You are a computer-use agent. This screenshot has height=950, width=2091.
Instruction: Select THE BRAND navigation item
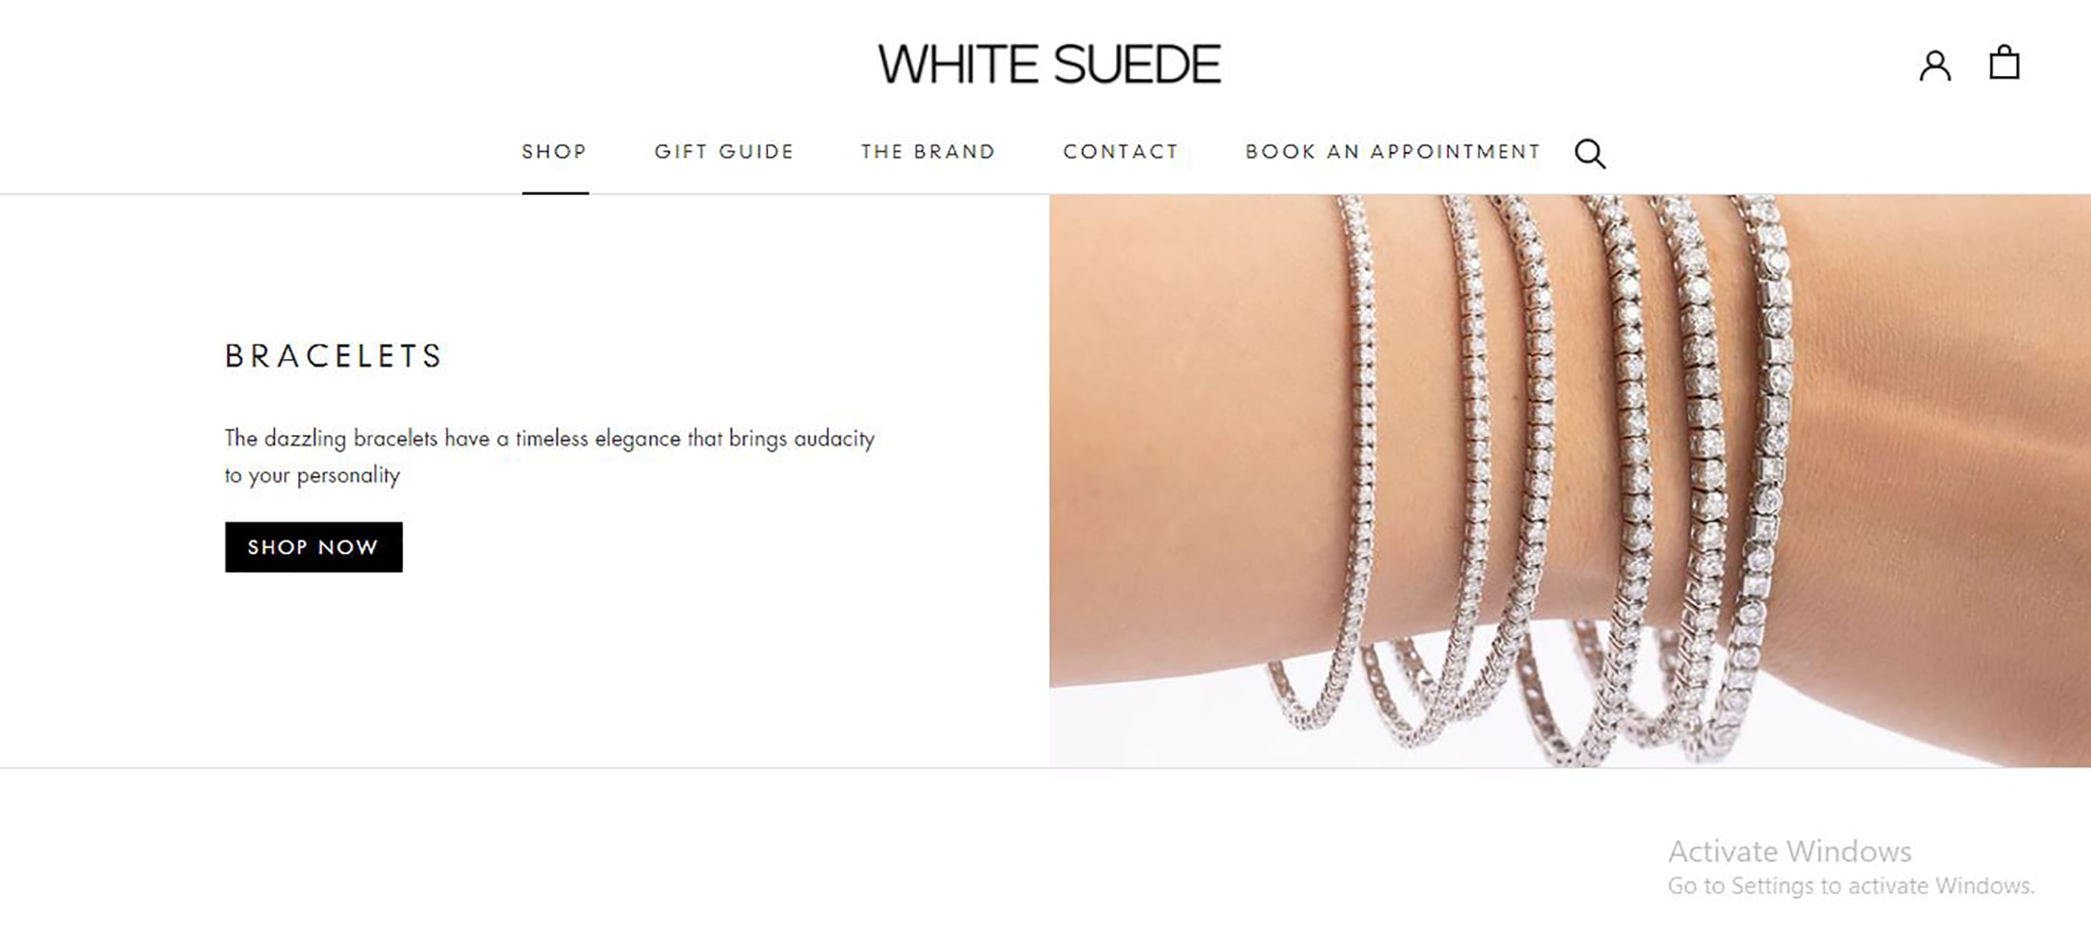coord(929,152)
